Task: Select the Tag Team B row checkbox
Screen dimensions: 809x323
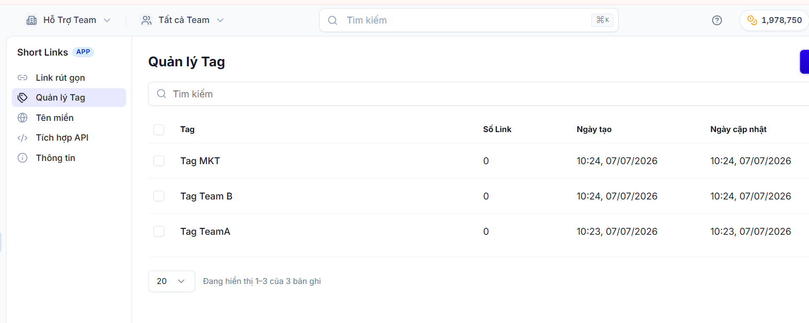Action: (159, 196)
